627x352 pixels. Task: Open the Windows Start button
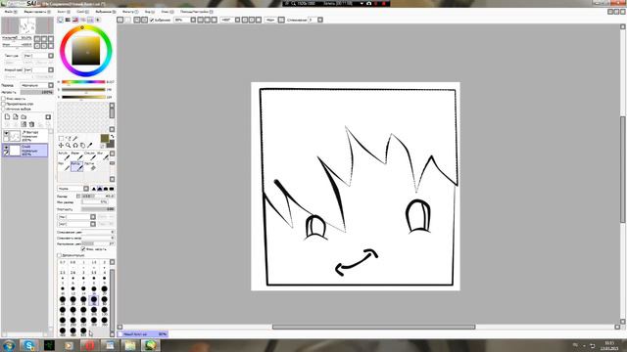point(9,345)
